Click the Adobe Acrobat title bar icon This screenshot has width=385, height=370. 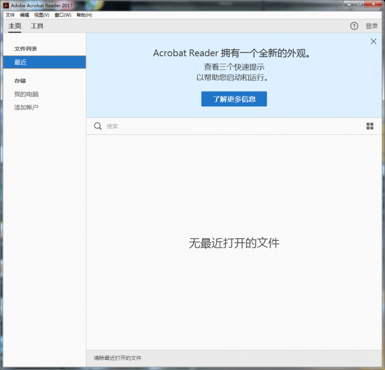pyautogui.click(x=6, y=5)
